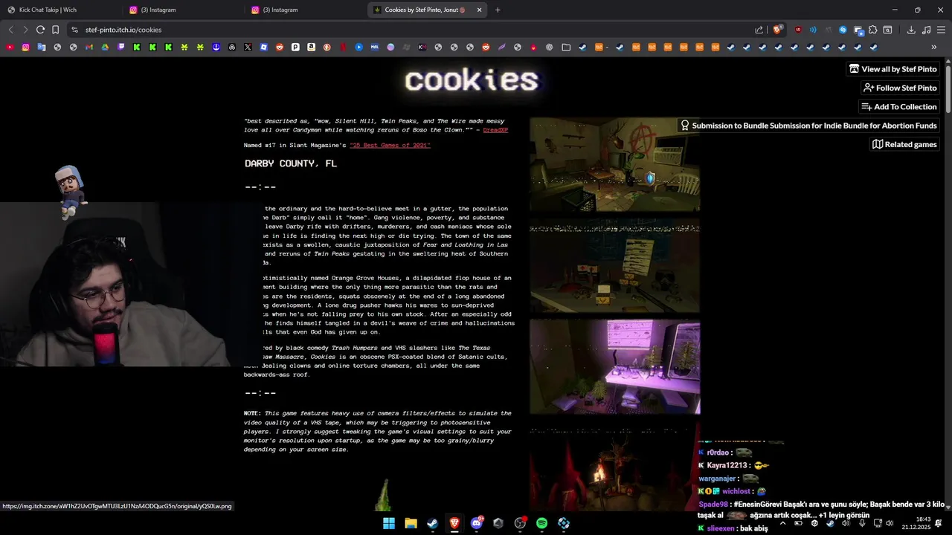Viewport: 952px width, 535px height.
Task: Open the X (Twitter) bookmark
Action: (x=248, y=47)
